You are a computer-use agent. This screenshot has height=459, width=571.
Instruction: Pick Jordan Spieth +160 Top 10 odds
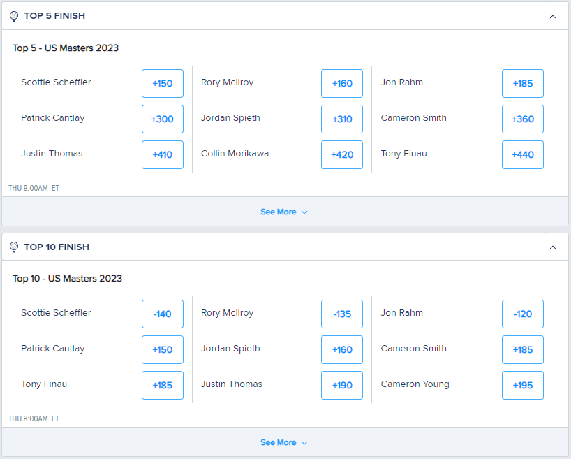(x=342, y=349)
